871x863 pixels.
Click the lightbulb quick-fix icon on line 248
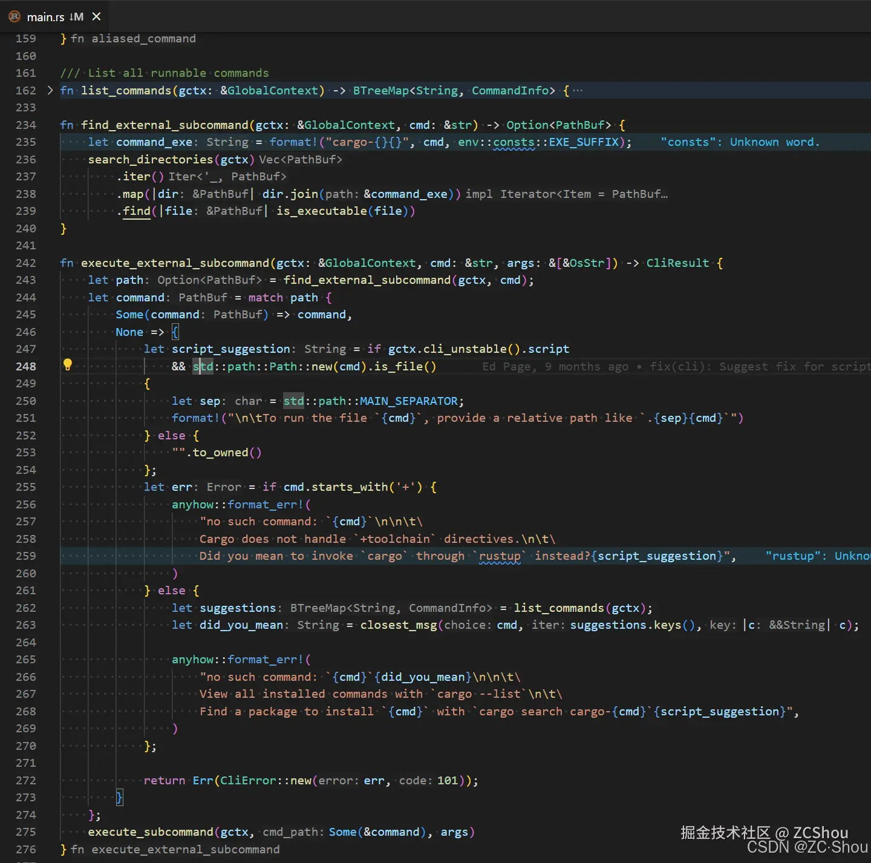point(68,365)
